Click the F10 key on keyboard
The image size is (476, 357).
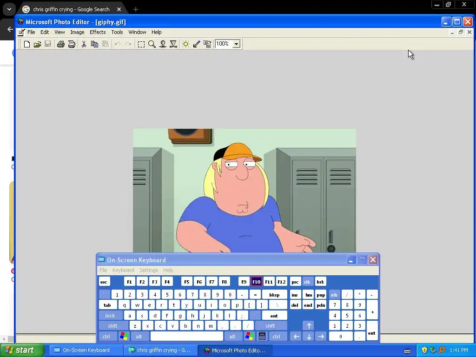pyautogui.click(x=256, y=282)
